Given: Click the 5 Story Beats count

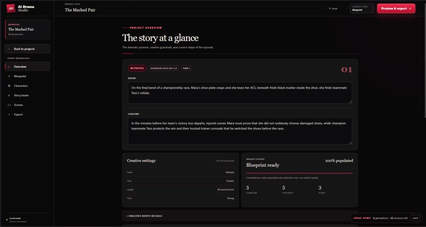Looking at the screenshot, I should [x=288, y=189].
